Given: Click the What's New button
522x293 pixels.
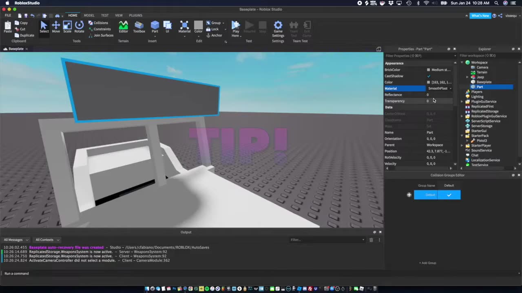Looking at the screenshot, I should pyautogui.click(x=480, y=15).
